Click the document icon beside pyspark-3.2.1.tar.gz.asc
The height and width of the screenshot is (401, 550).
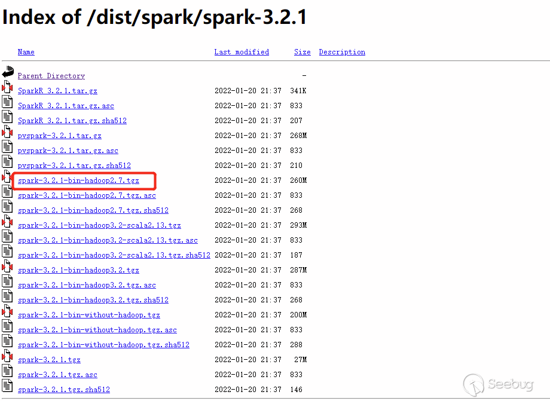[x=7, y=147]
